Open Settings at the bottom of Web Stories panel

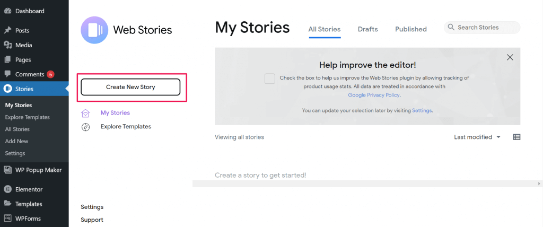tap(92, 207)
